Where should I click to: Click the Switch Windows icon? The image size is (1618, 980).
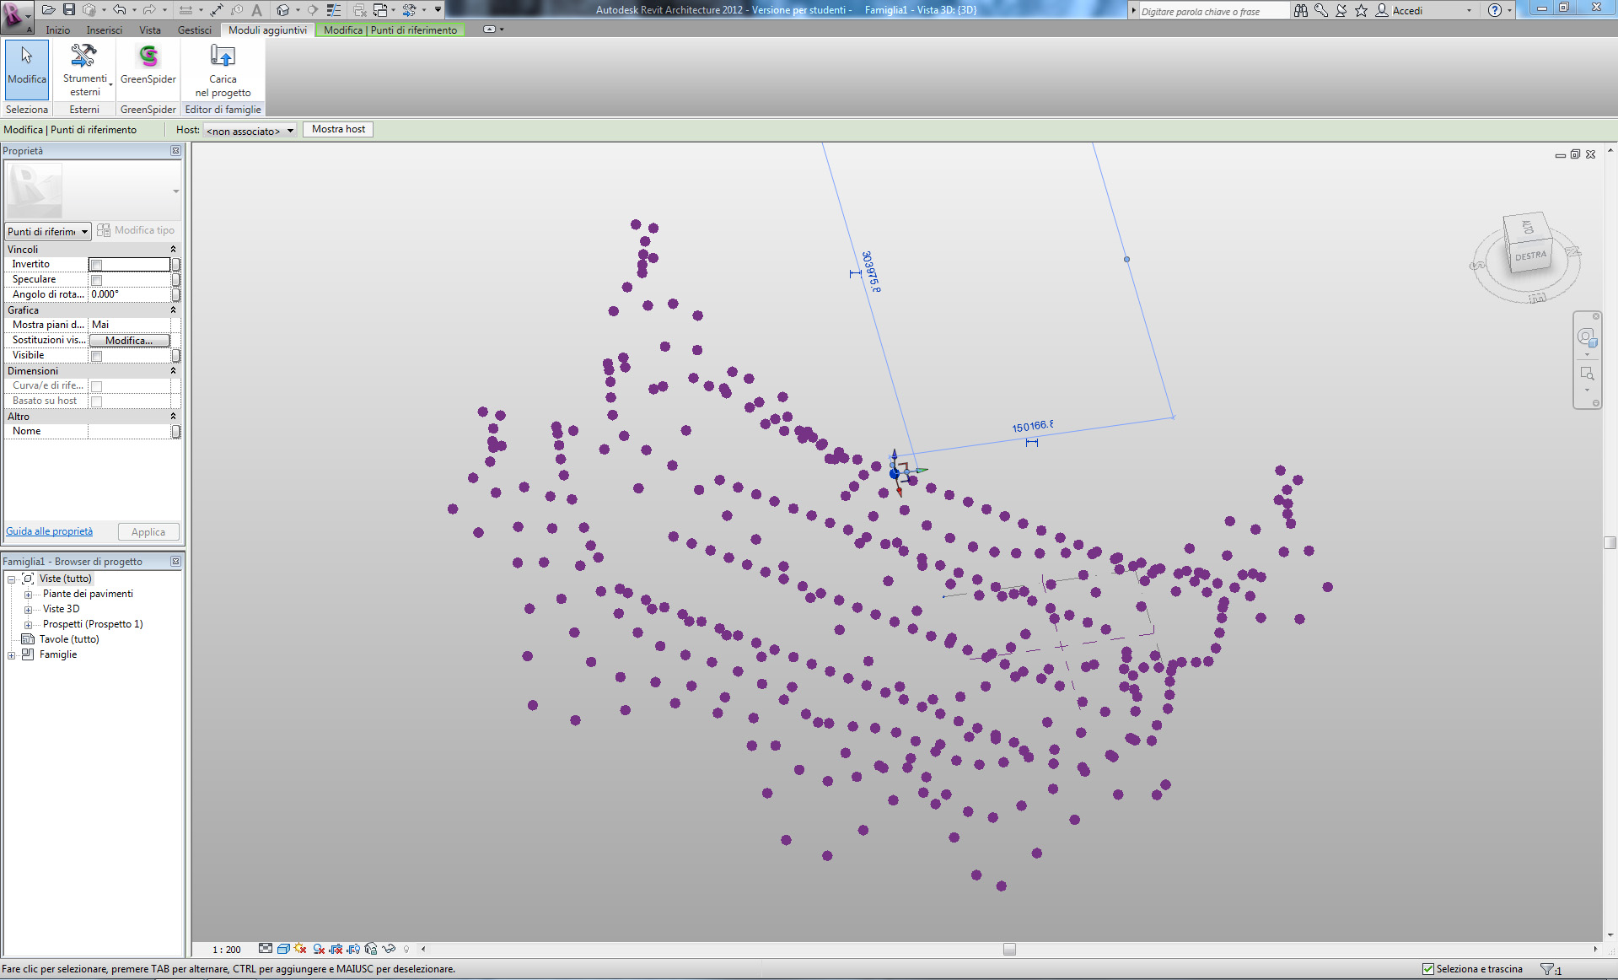click(380, 10)
